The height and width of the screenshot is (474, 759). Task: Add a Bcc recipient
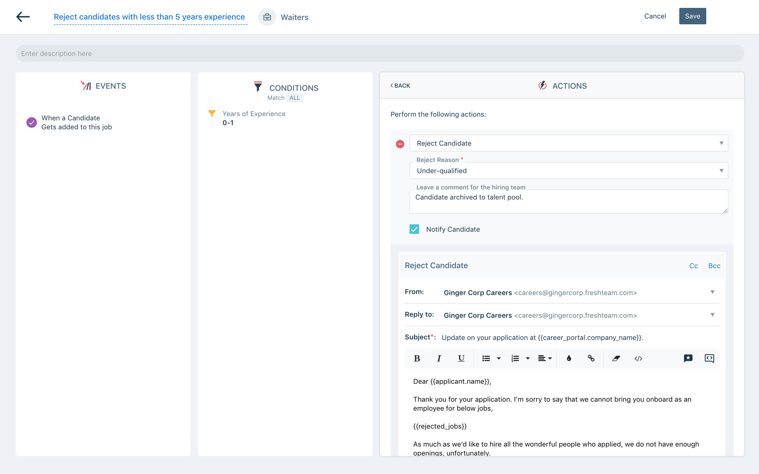coord(714,266)
